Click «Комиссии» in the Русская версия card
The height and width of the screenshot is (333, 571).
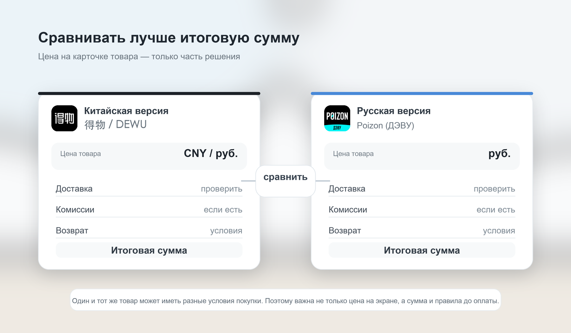348,210
